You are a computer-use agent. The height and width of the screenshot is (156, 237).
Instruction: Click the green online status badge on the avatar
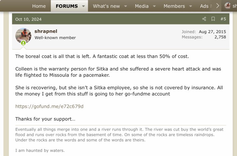pos(23,43)
